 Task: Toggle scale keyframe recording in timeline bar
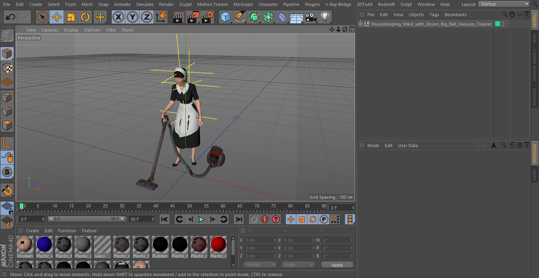pyautogui.click(x=302, y=219)
